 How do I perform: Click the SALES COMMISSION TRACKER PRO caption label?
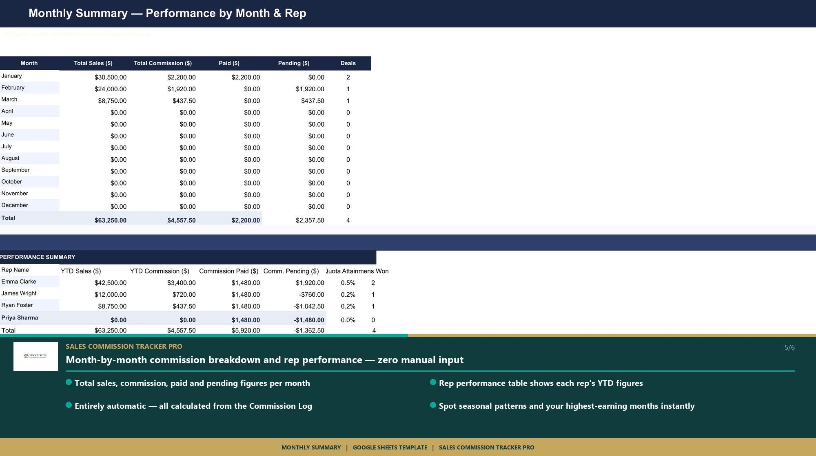pyautogui.click(x=124, y=346)
